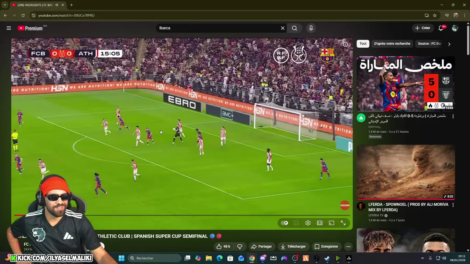
Task: Open the tab search dropdown arrow
Action: click(x=5, y=5)
